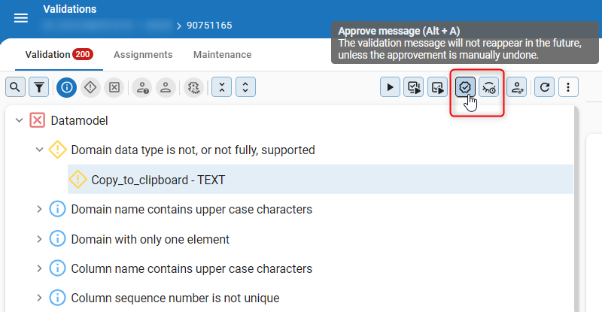
Task: Click the Approve message badge icon
Action: 465,87
